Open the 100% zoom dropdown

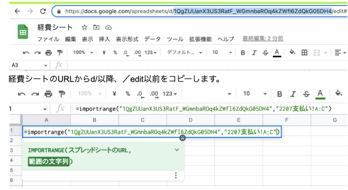click(83, 52)
